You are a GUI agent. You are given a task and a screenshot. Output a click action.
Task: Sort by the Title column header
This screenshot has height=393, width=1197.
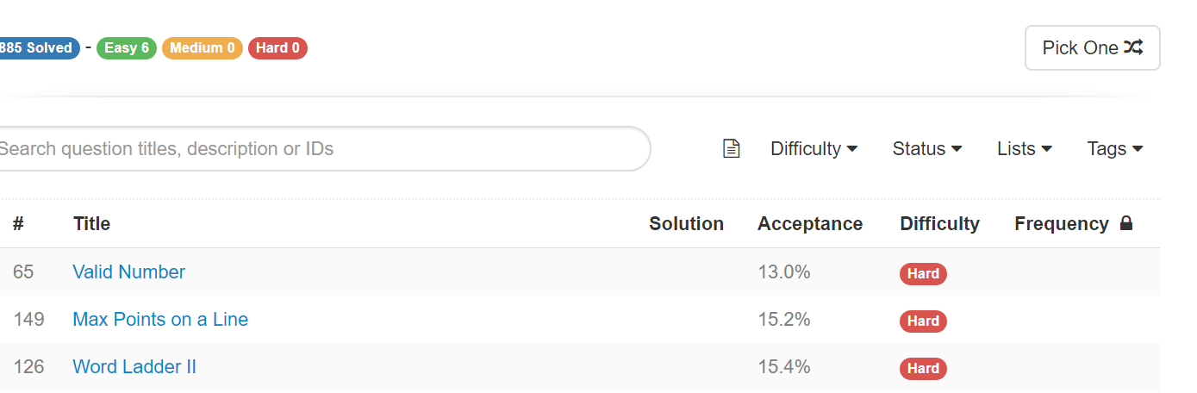(x=92, y=224)
